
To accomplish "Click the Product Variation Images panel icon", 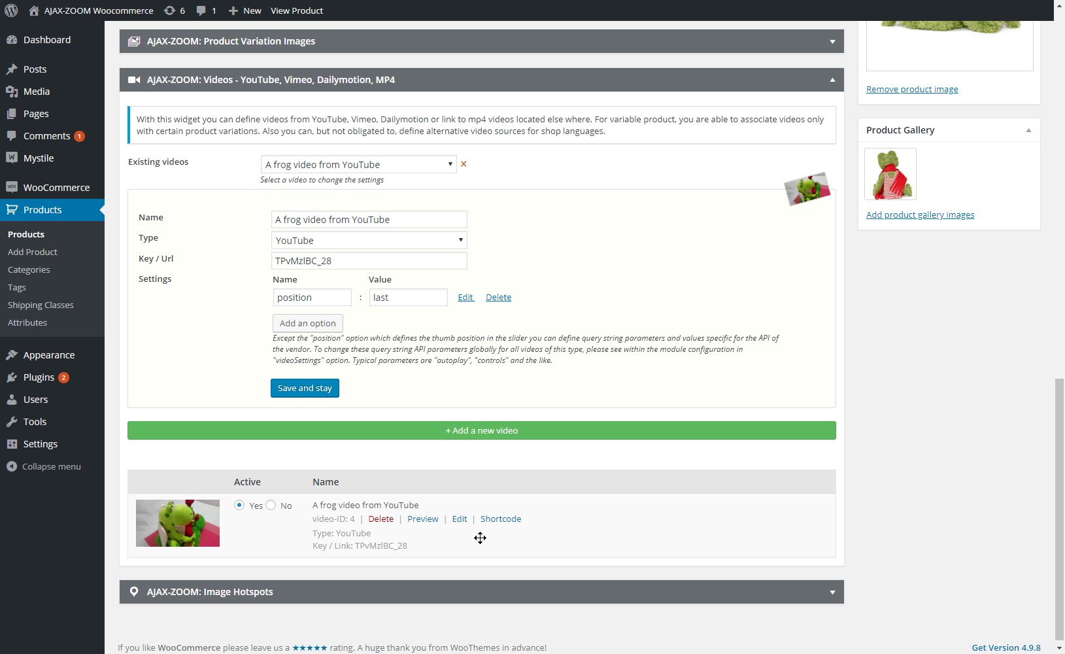I will [x=134, y=41].
